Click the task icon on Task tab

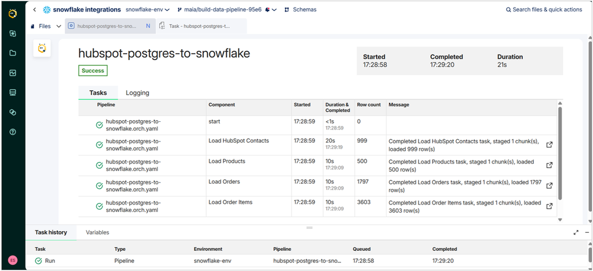[x=162, y=26]
